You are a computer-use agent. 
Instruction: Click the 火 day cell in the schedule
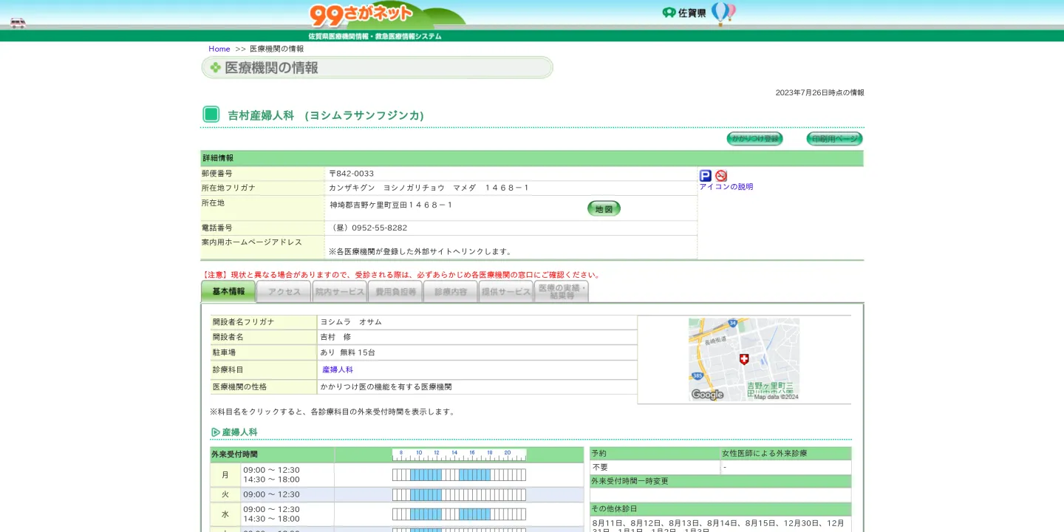click(225, 494)
